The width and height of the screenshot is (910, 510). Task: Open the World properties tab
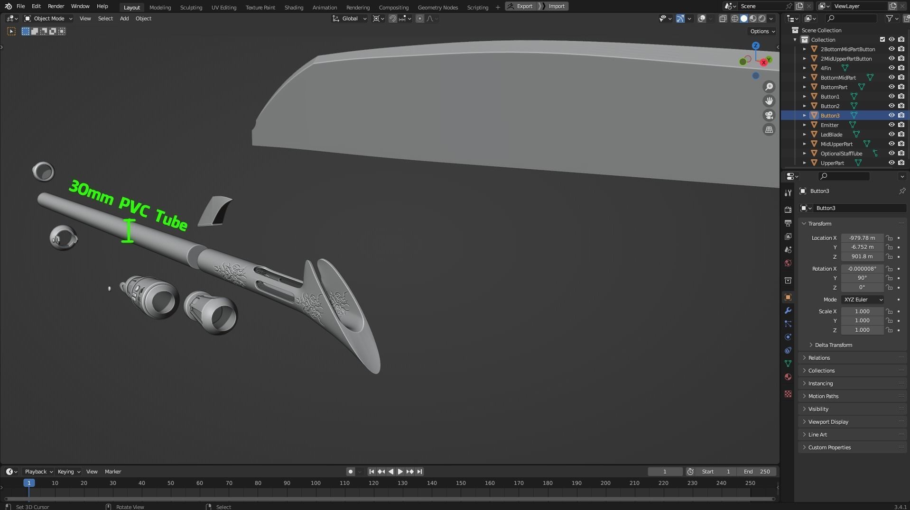[788, 263]
